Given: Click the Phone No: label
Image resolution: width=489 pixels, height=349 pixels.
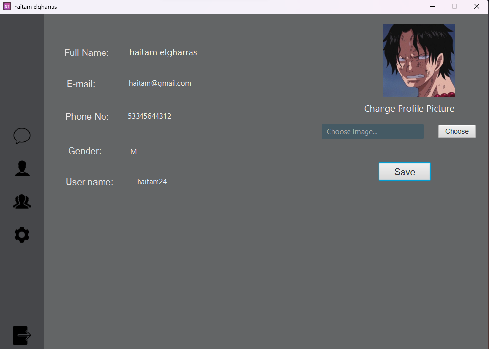Looking at the screenshot, I should tap(87, 116).
